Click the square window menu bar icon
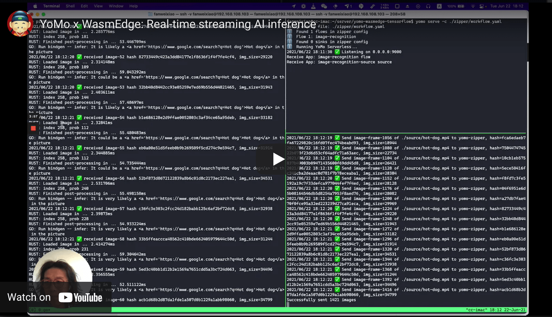The height and width of the screenshot is (317, 552). pyautogui.click(x=397, y=6)
